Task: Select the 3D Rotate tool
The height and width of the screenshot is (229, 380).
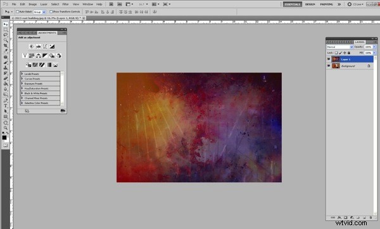Action: point(5,122)
